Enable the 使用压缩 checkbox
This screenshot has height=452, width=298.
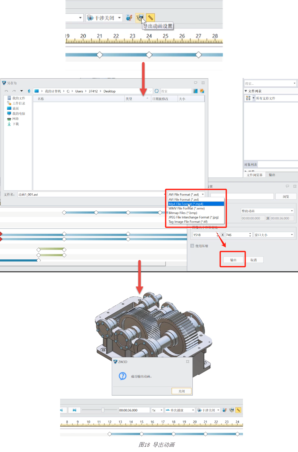point(192,246)
